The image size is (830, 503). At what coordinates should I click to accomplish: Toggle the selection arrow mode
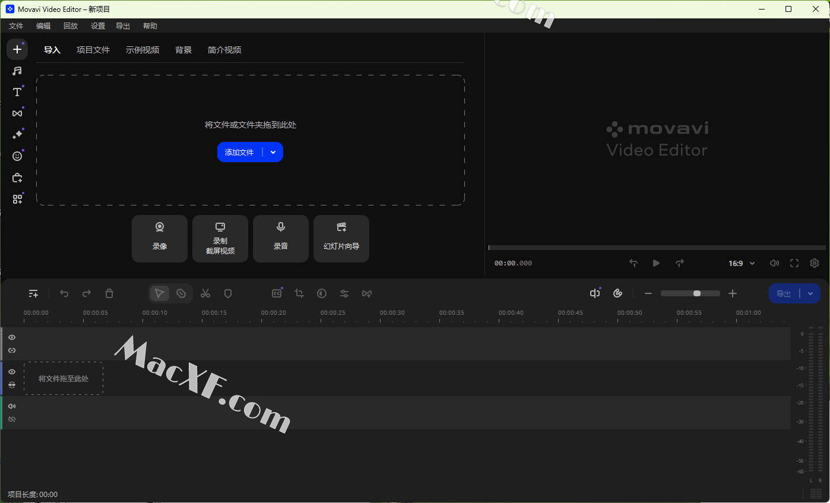tap(159, 293)
